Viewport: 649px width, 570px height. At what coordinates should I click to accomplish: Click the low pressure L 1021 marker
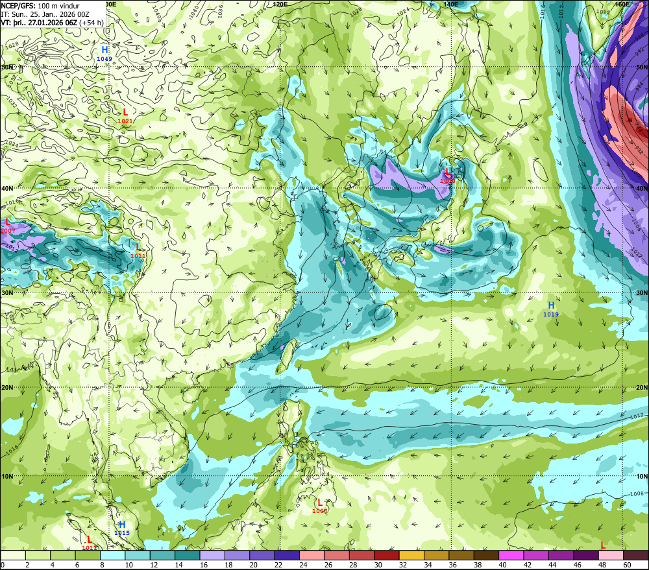point(125,116)
